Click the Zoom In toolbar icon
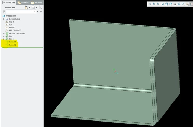193x127 pixels. pyautogui.click(x=154, y=4)
